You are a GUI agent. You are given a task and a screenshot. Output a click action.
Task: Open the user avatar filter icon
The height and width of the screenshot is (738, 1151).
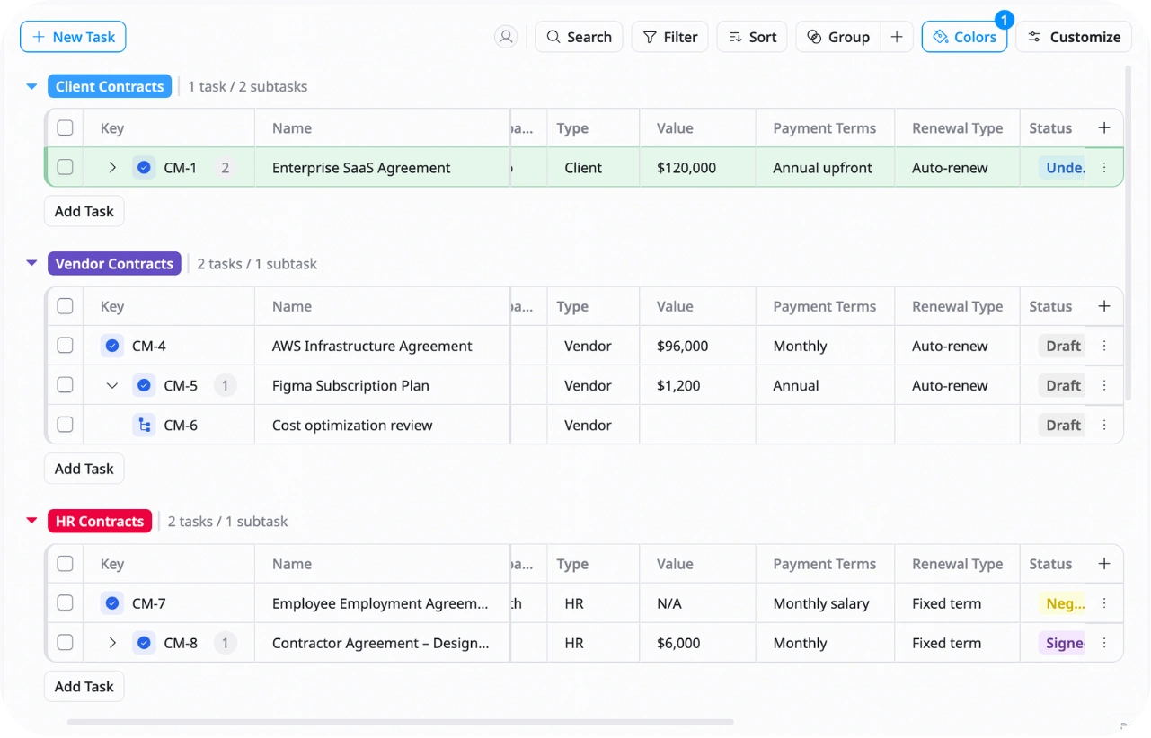coord(506,37)
